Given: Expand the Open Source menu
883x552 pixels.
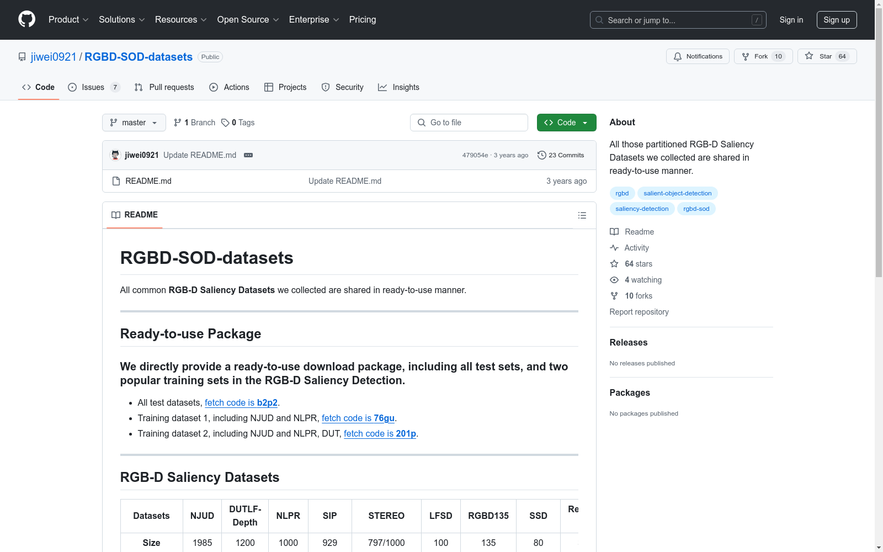Looking at the screenshot, I should click(248, 19).
